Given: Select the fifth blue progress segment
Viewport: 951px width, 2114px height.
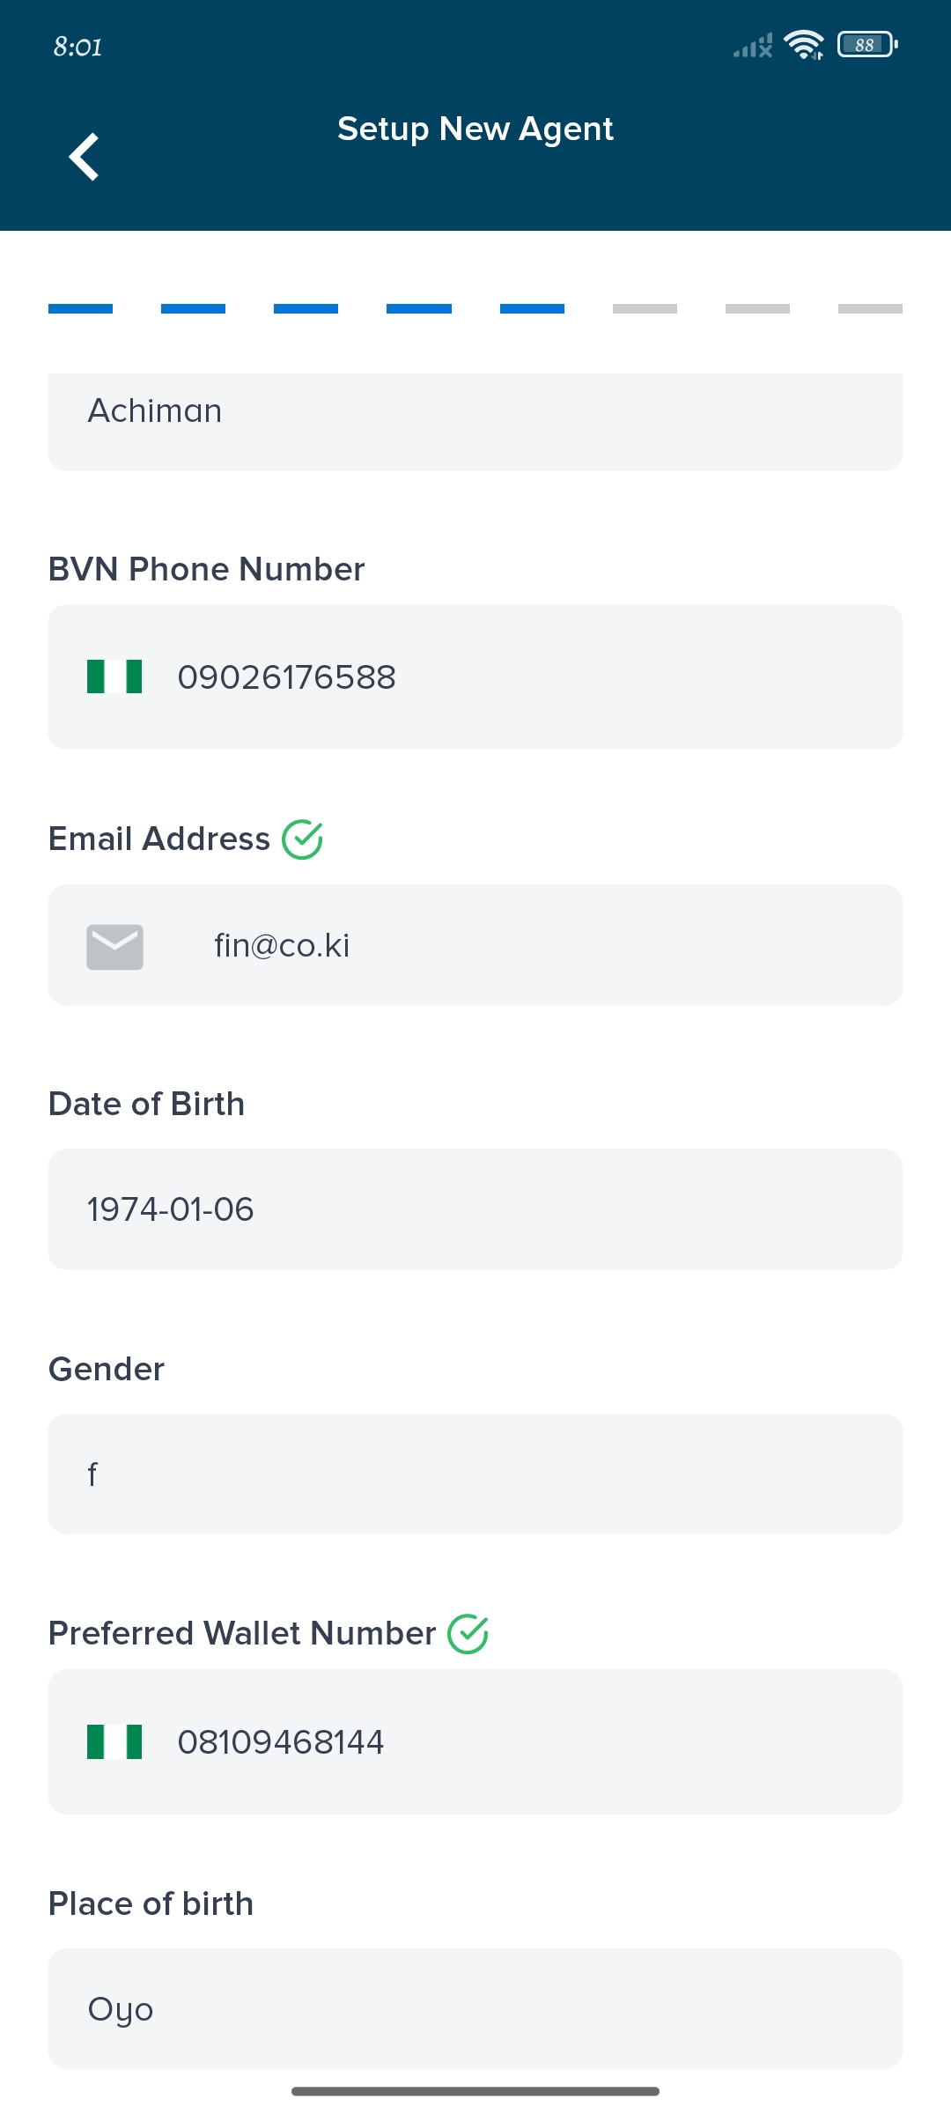Looking at the screenshot, I should 532,308.
